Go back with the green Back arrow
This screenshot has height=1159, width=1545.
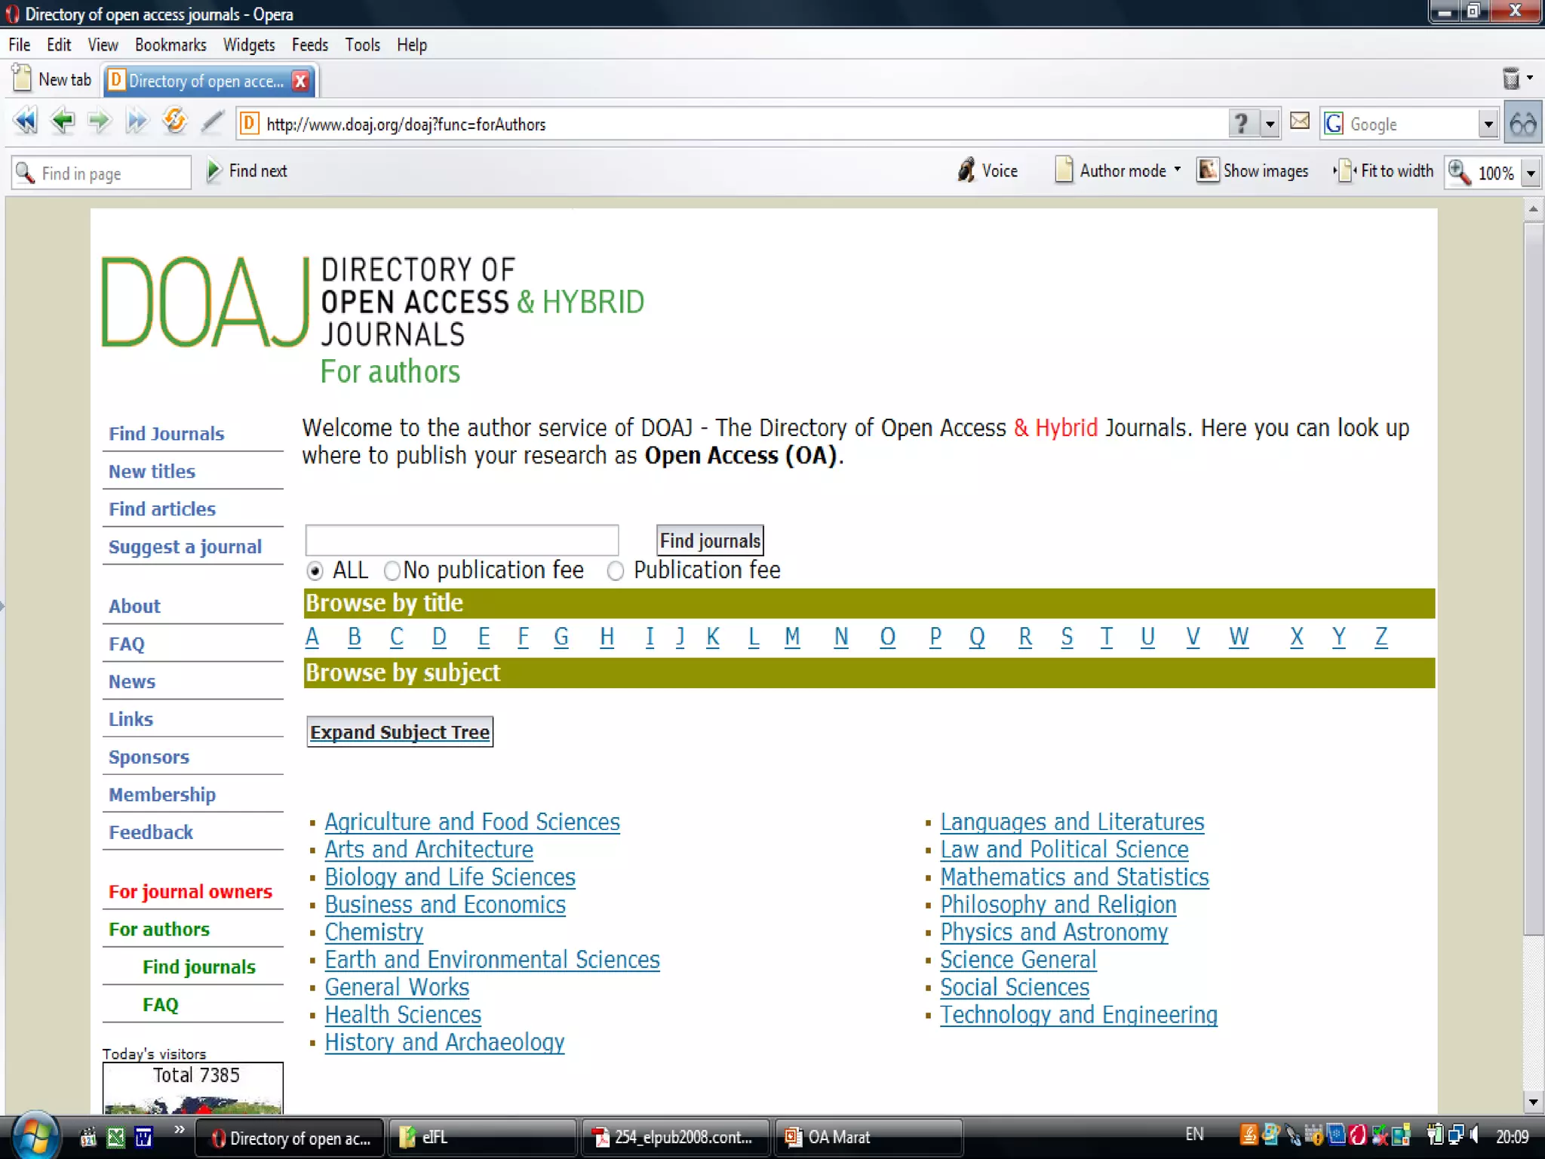tap(63, 121)
